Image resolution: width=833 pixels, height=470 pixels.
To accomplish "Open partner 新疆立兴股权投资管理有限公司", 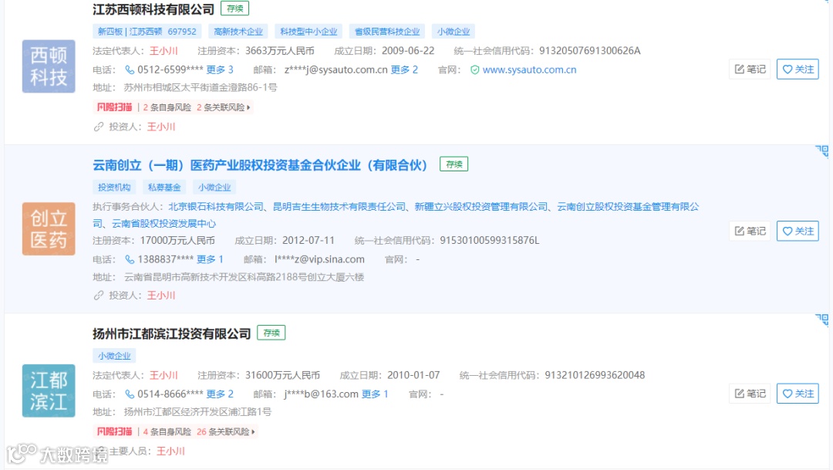I will [481, 207].
